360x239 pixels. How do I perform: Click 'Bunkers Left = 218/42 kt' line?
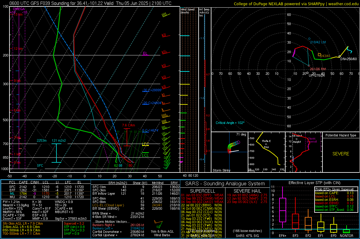coord(118,228)
